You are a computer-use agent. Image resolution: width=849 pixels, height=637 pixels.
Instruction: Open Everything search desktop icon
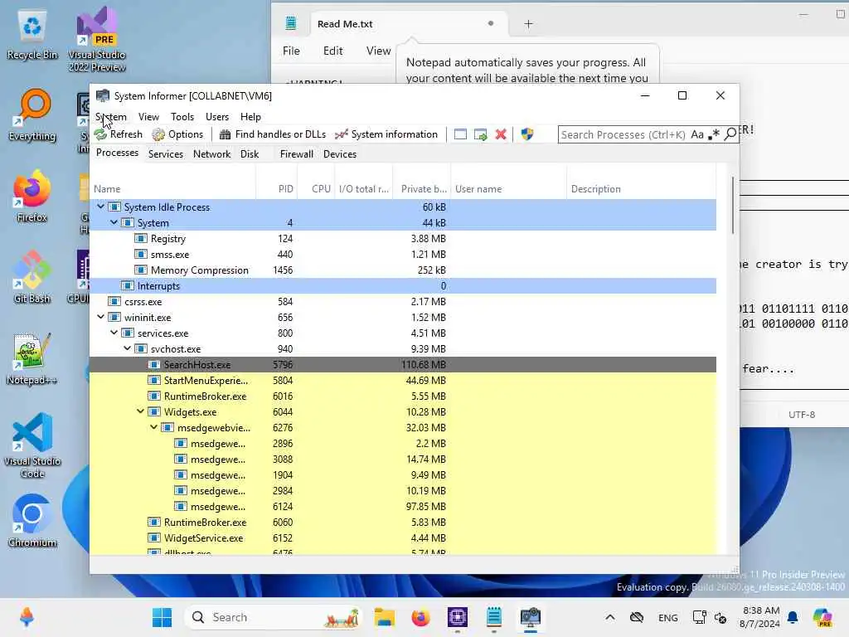coord(32,114)
